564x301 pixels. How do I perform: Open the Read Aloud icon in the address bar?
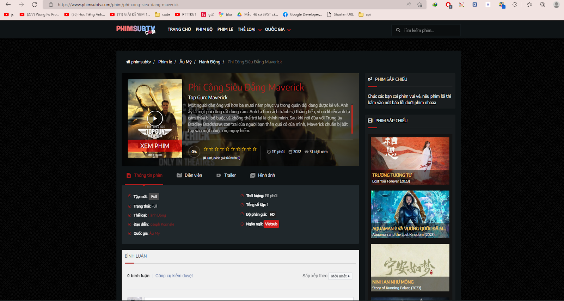[409, 5]
